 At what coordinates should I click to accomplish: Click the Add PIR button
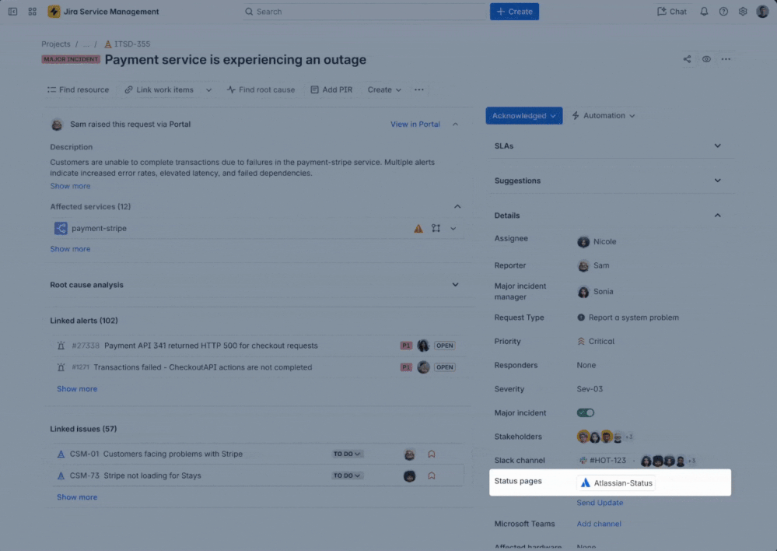point(331,89)
